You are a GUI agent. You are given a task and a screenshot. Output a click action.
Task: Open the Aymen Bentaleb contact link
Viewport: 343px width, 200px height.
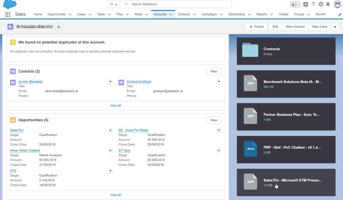pyautogui.click(x=30, y=81)
